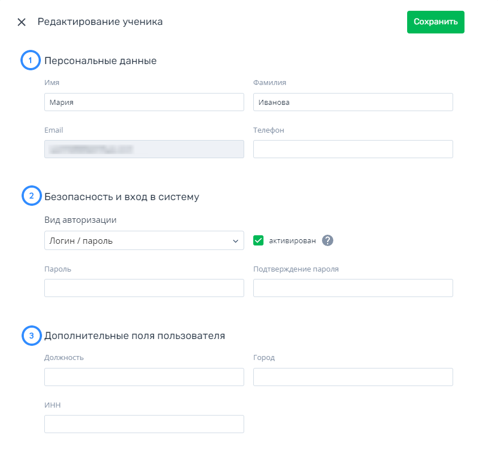Focus the Фамилия field containing Иванова
The width and height of the screenshot is (498, 449).
coord(353,102)
